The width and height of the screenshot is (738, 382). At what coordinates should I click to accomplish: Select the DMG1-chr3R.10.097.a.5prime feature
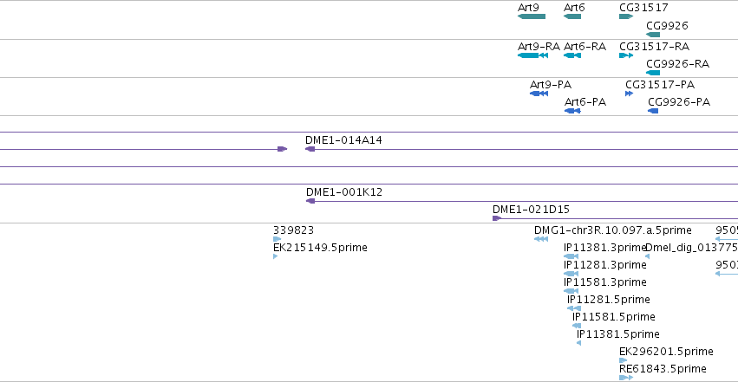[541, 239]
